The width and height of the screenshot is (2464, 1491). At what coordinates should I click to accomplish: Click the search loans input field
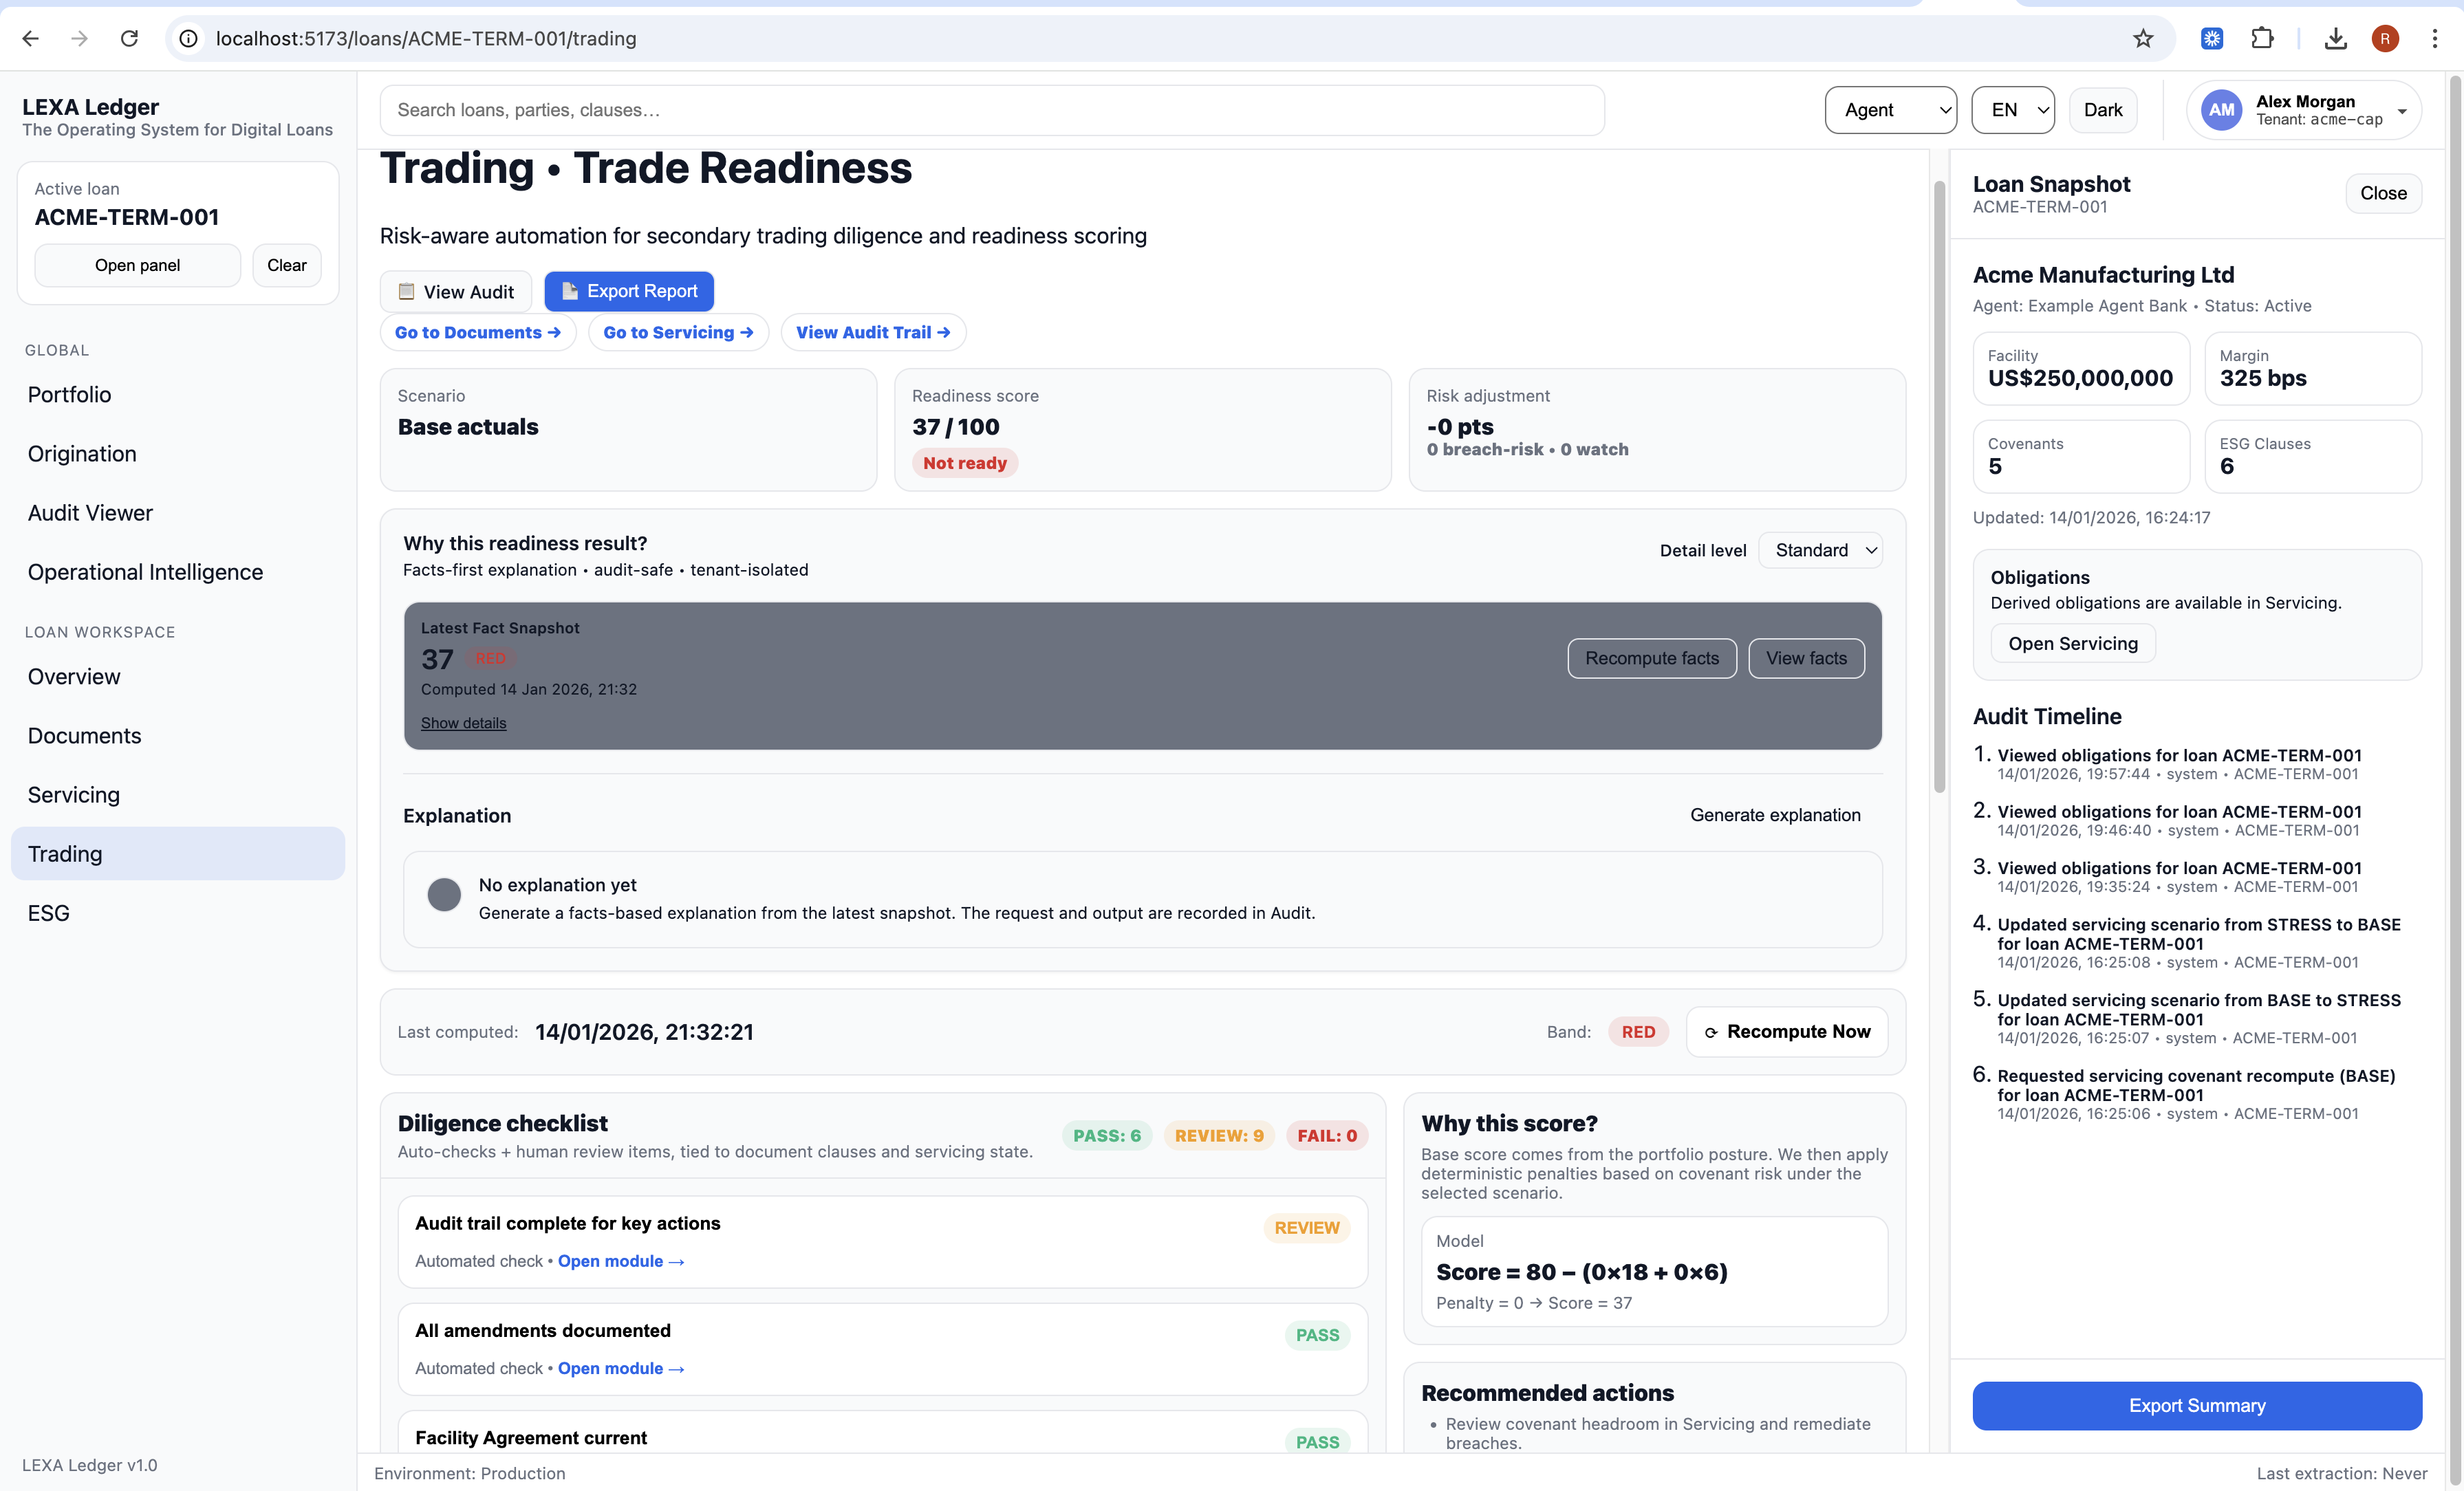click(x=991, y=110)
